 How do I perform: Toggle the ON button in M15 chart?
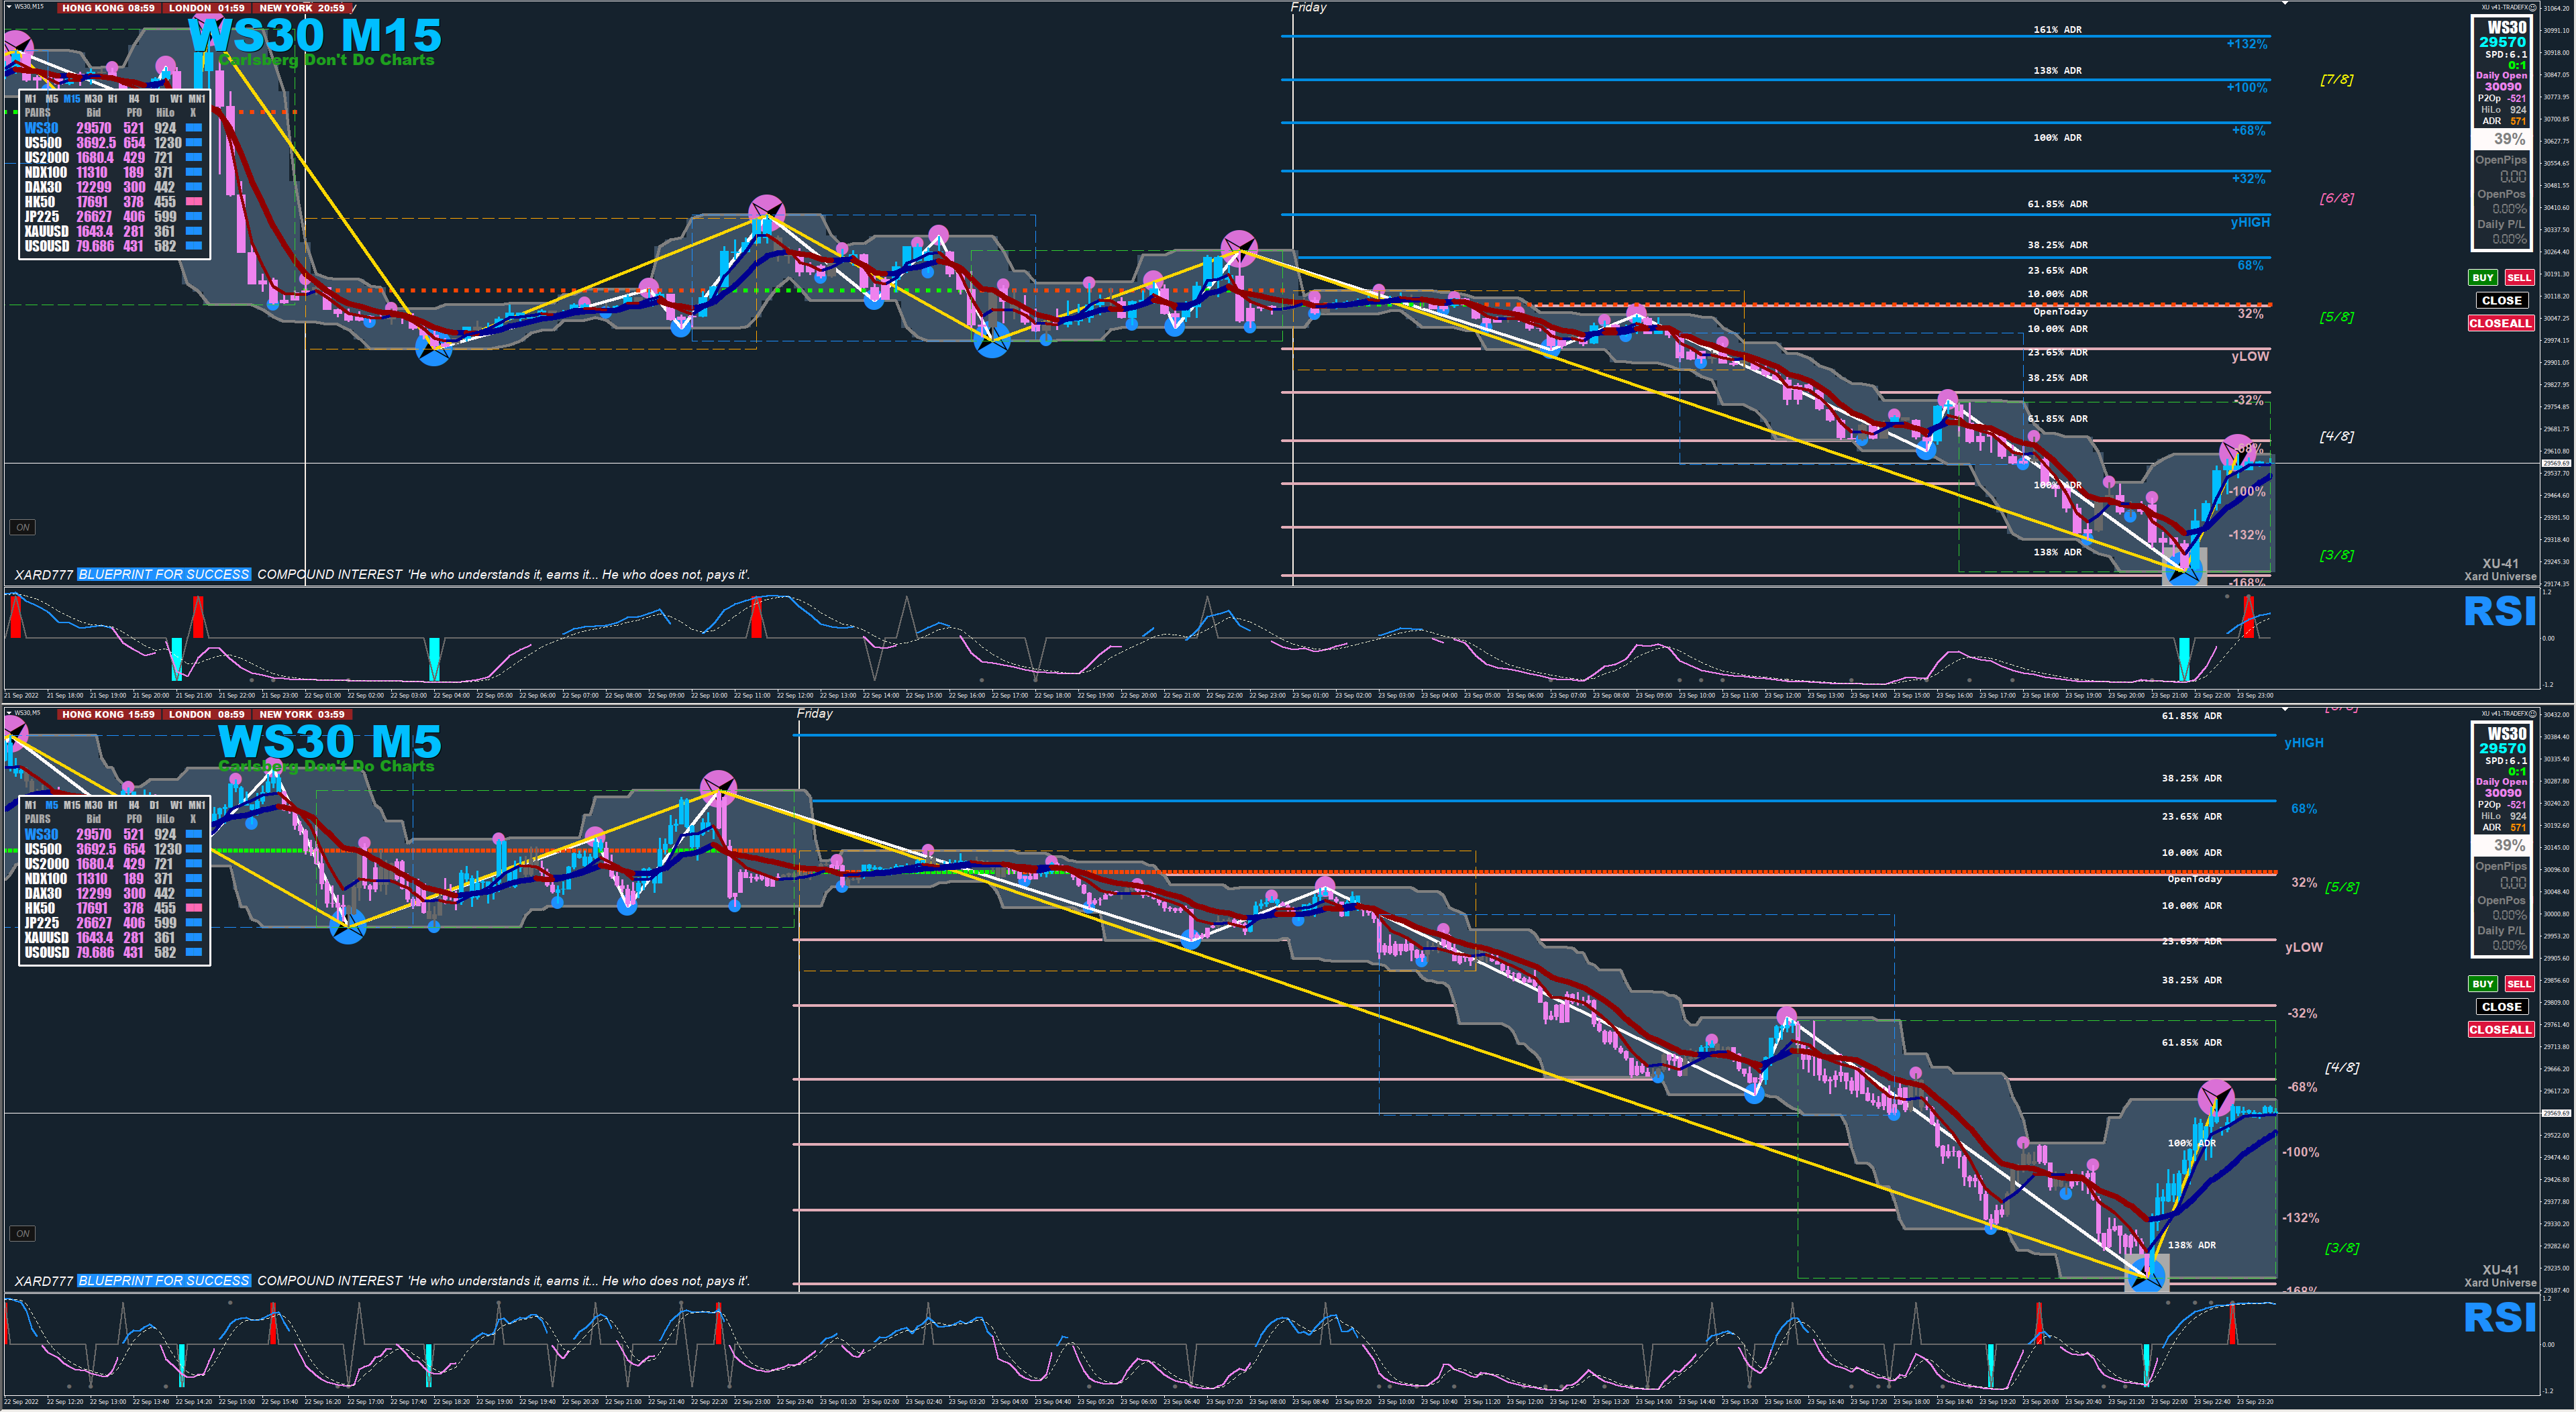(22, 527)
